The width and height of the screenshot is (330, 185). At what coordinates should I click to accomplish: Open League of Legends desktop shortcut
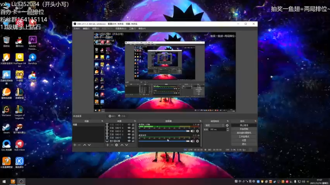point(19,112)
